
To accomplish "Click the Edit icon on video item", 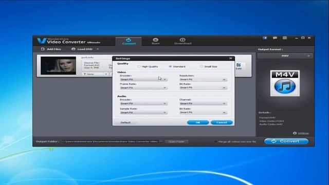I will pyautogui.click(x=239, y=66).
